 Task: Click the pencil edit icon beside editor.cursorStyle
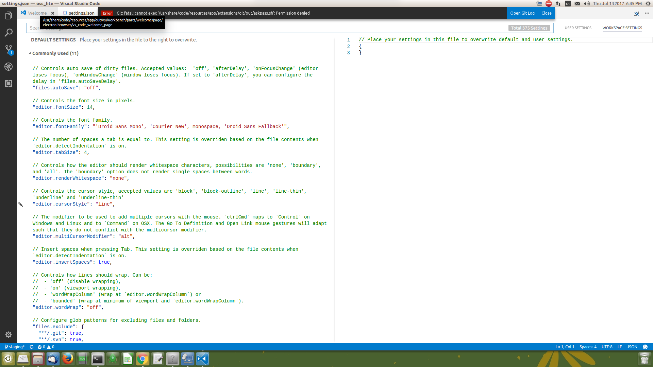(20, 204)
